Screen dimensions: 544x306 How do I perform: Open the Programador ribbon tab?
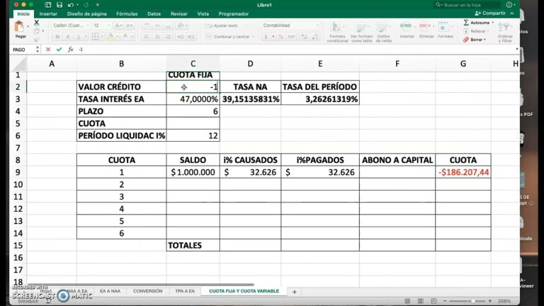pyautogui.click(x=234, y=14)
